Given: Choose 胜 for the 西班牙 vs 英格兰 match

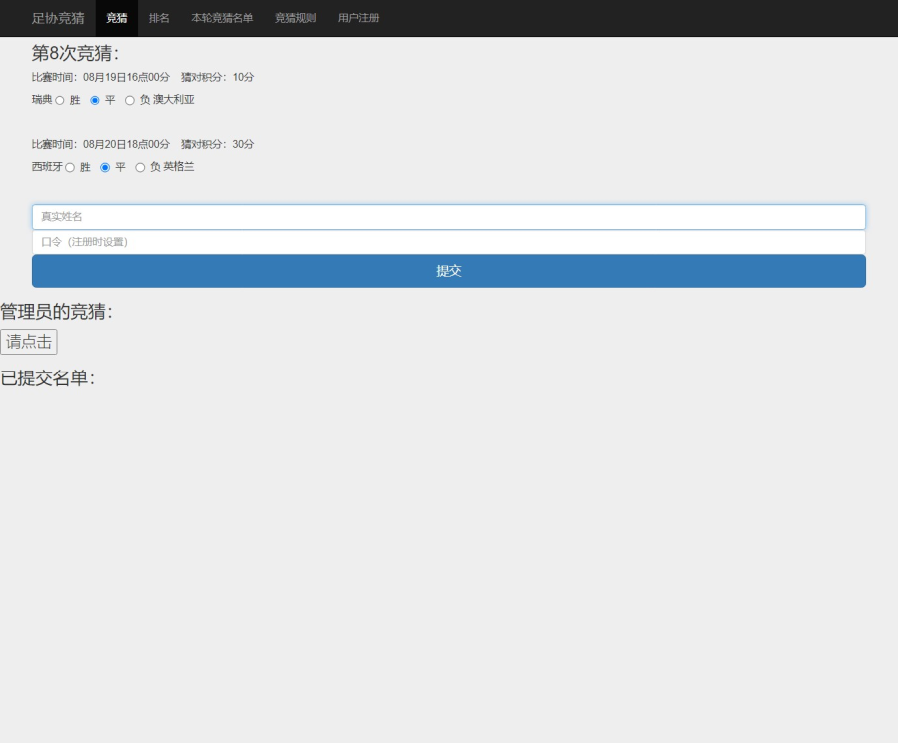Looking at the screenshot, I should click(x=70, y=167).
